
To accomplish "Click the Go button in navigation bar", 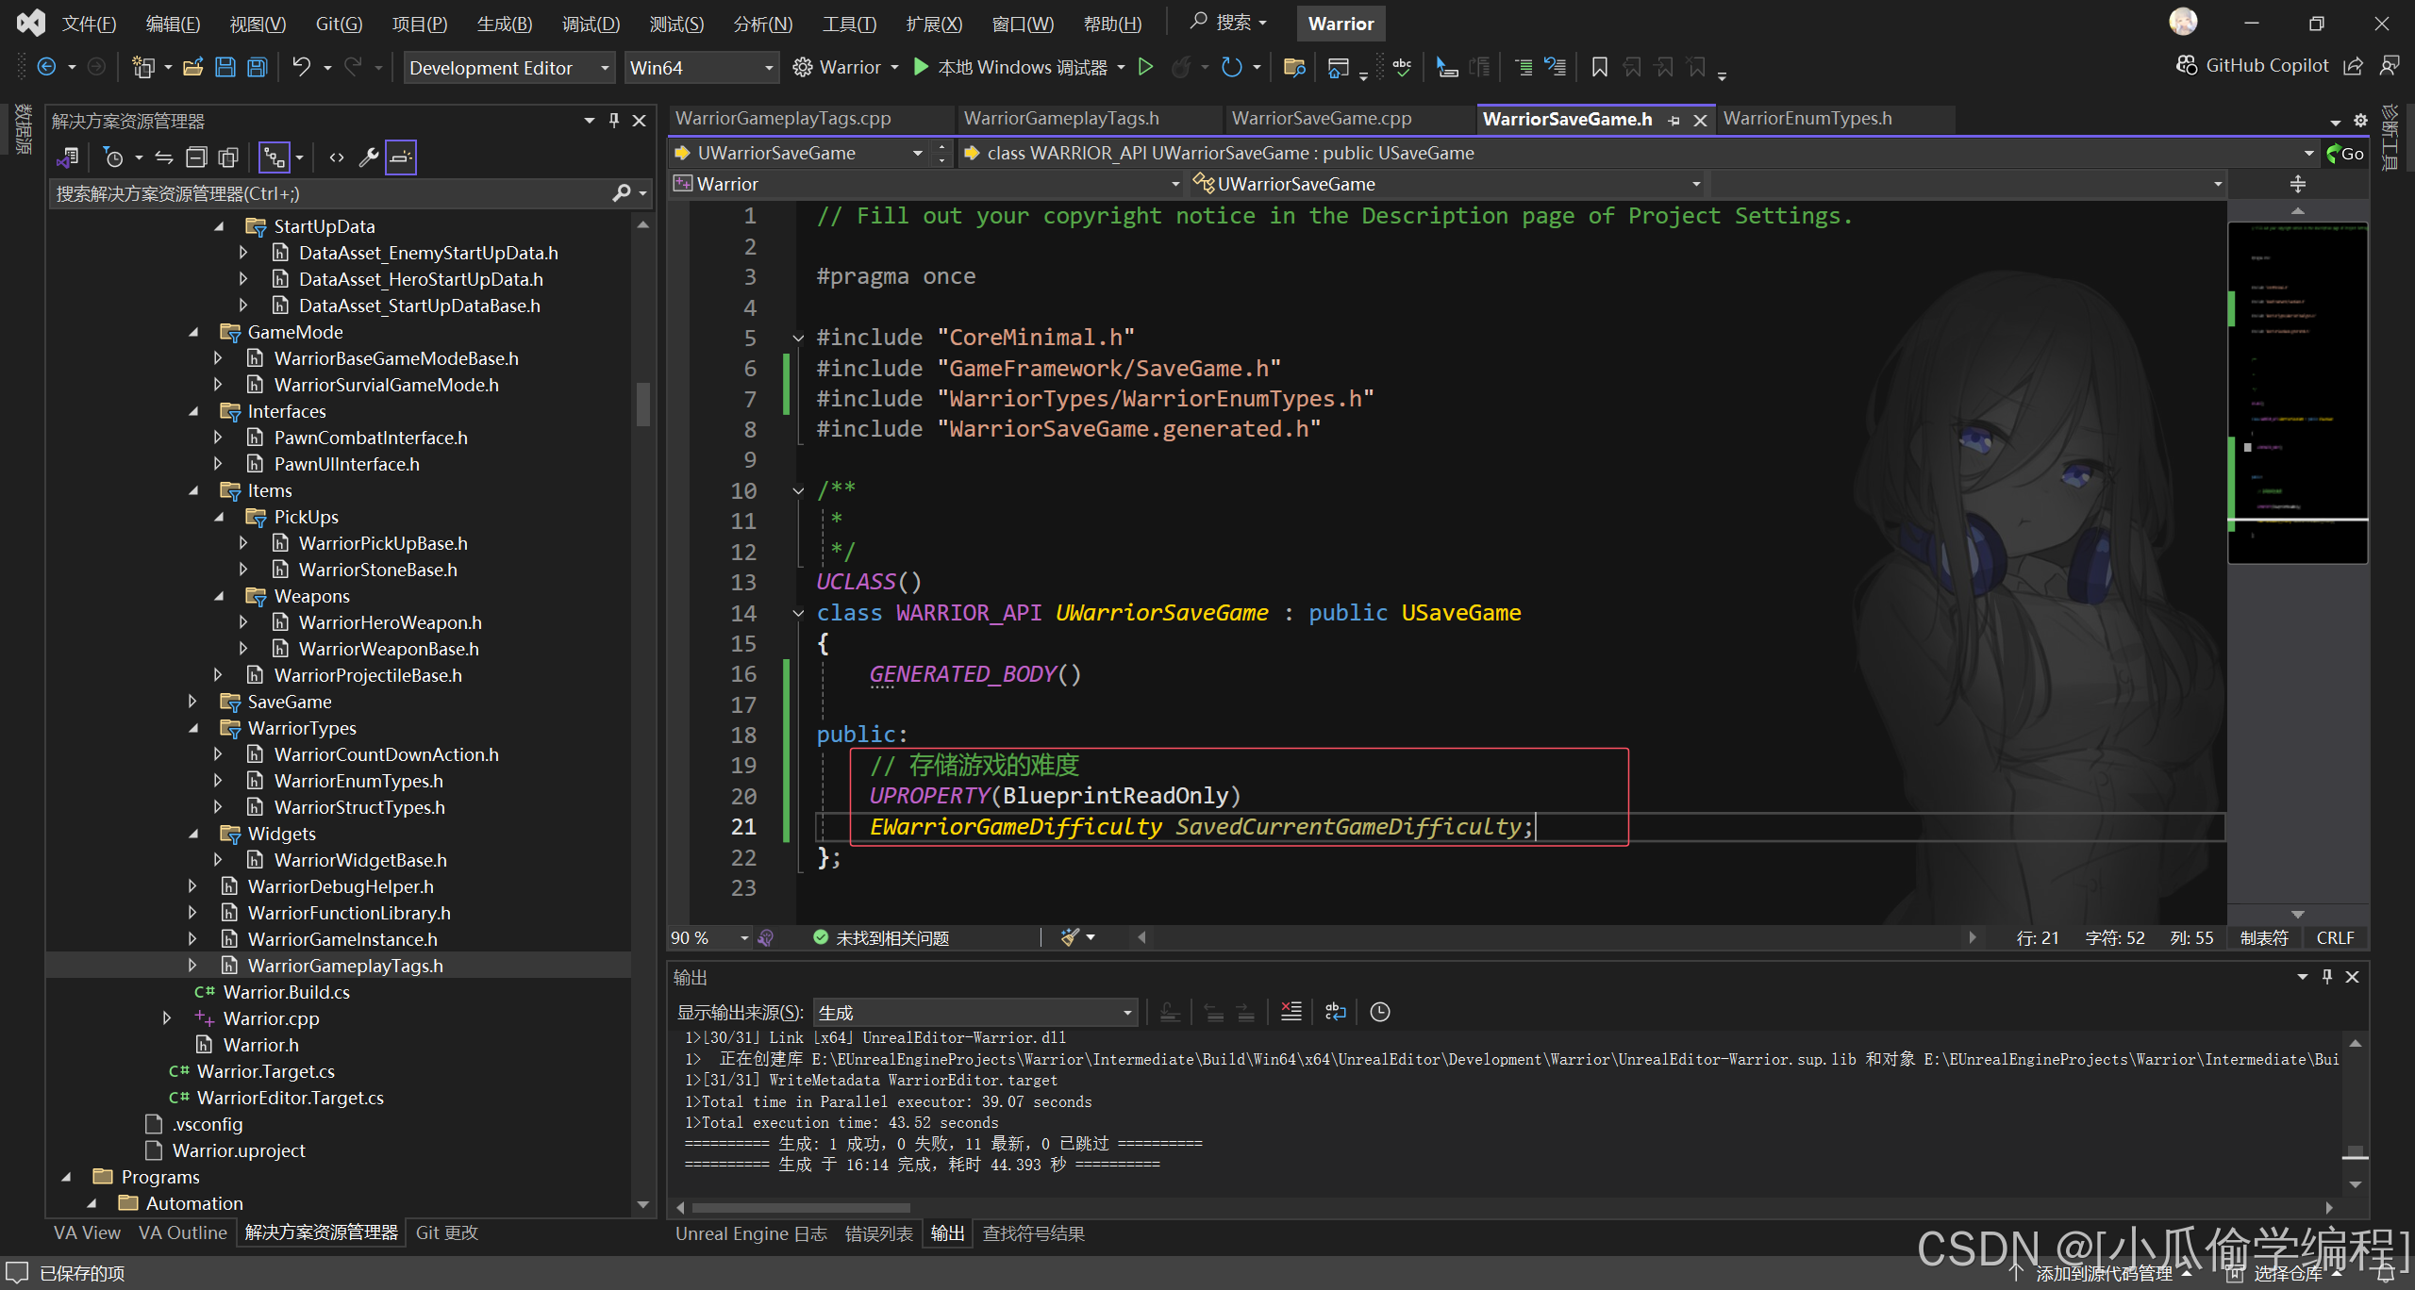I will (2345, 154).
